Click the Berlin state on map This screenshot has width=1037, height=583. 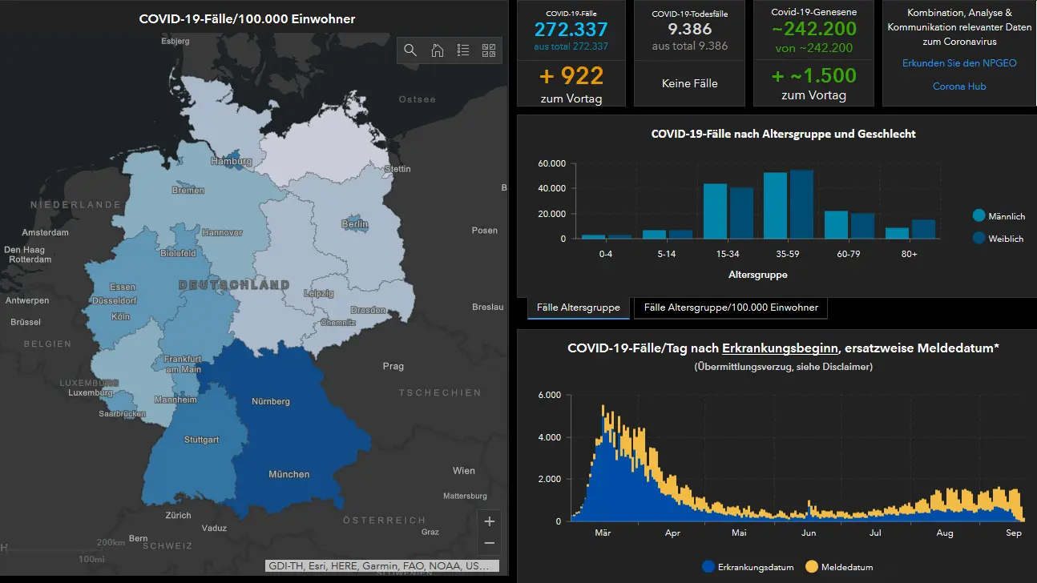(353, 223)
